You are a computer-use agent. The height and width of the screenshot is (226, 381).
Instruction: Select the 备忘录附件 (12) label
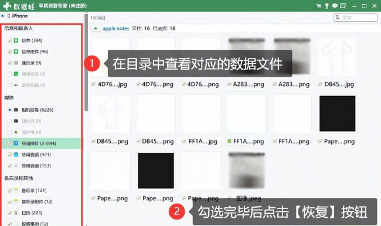37,201
